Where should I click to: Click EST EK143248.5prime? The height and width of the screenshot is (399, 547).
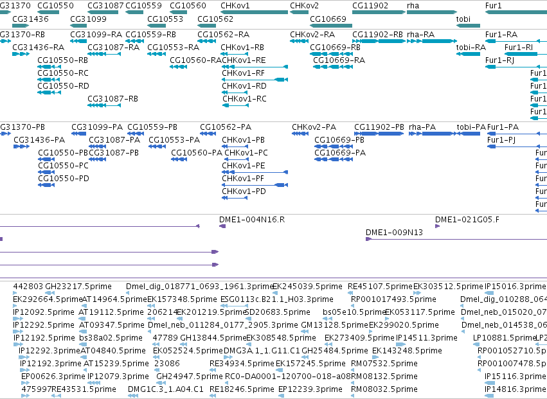pyautogui.click(x=375, y=357)
